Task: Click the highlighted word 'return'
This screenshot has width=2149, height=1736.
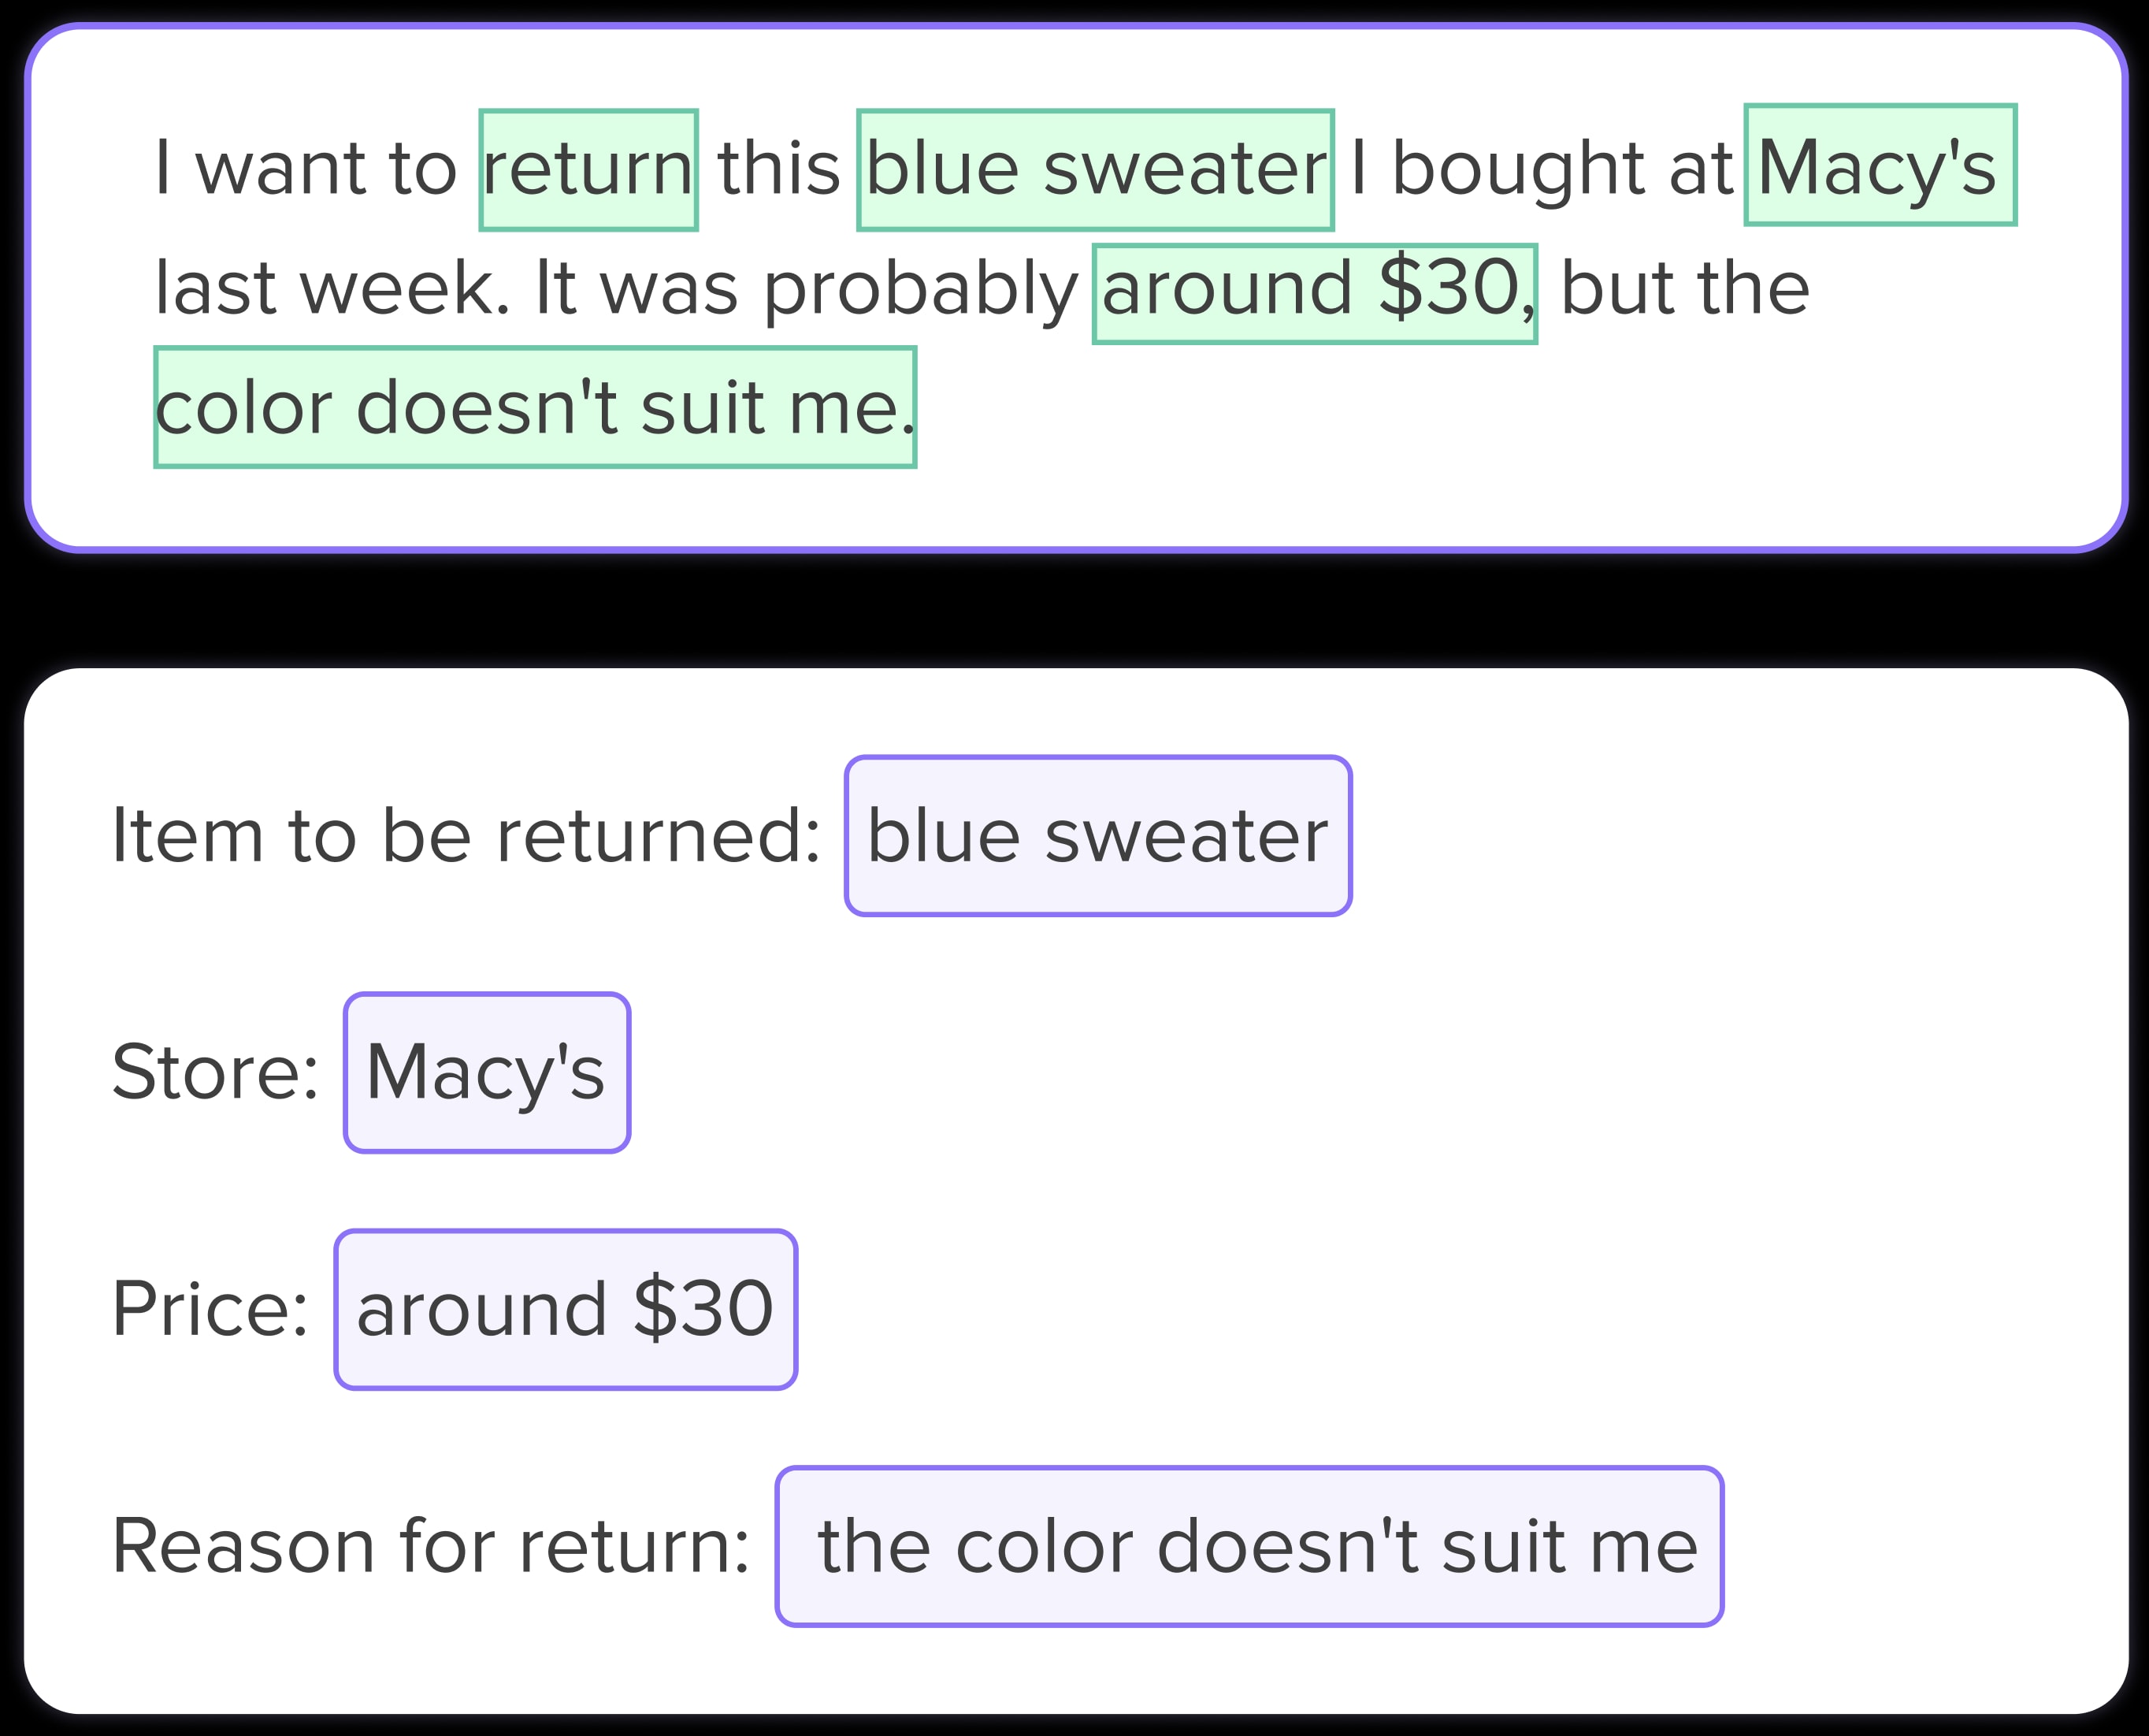Action: coord(588,170)
